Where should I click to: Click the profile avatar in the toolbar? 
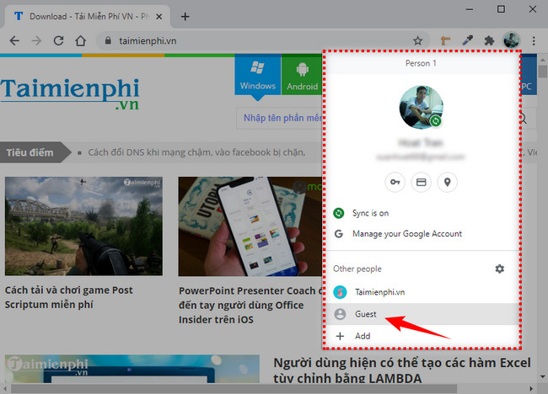(x=511, y=40)
